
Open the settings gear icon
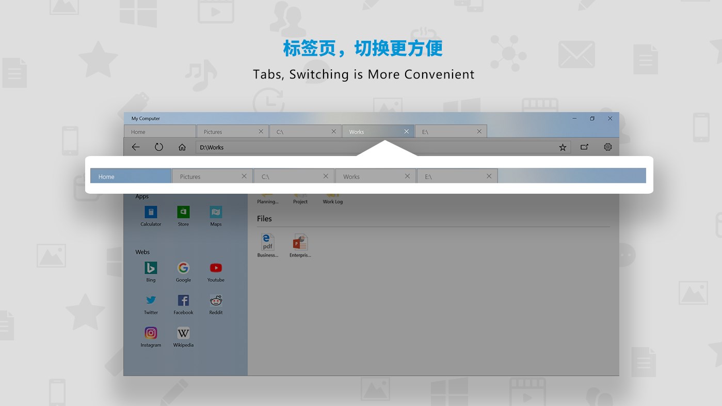click(x=608, y=147)
